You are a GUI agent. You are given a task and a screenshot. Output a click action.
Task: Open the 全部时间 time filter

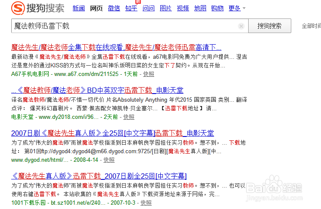point(311,26)
